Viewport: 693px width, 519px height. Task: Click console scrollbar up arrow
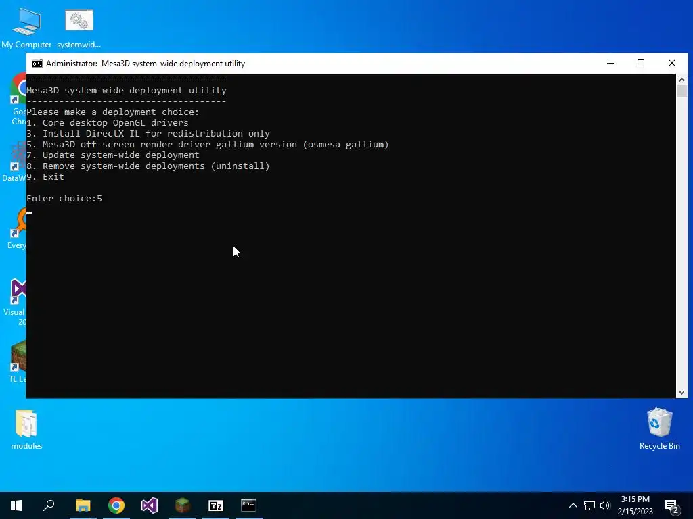681,80
